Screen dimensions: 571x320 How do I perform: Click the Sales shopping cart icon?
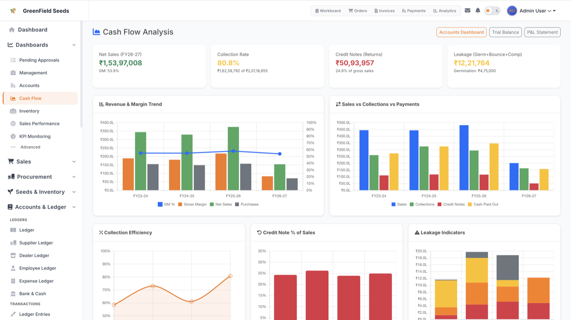pos(11,161)
